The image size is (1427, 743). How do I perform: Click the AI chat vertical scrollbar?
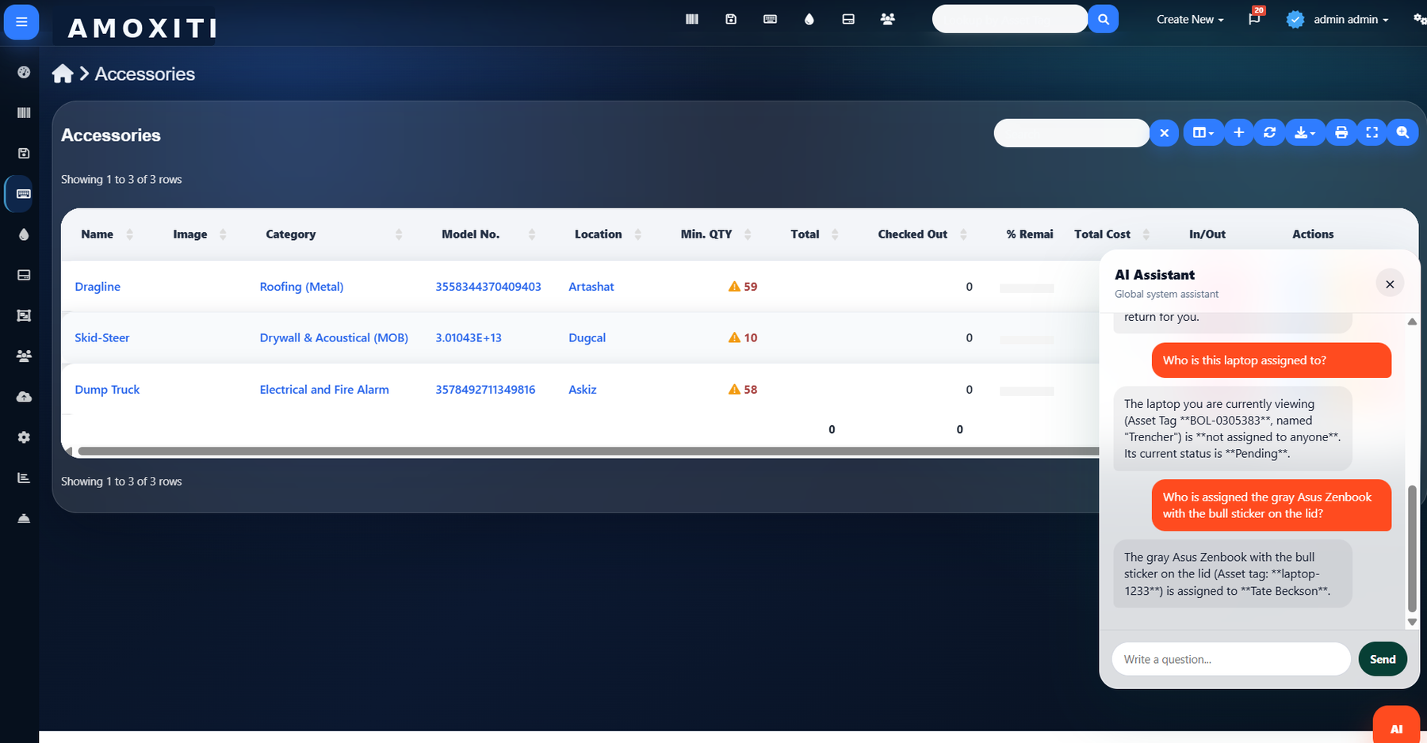click(x=1412, y=548)
